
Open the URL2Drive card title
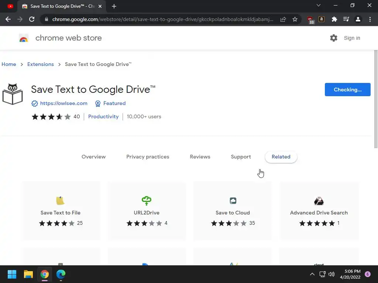point(146,213)
